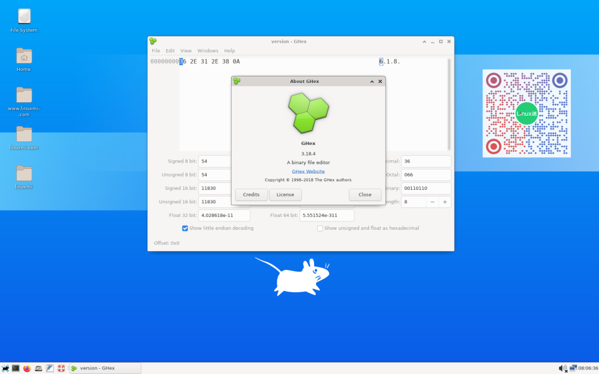Click the Float 32 bit value field
The image size is (599, 374).
pyautogui.click(x=224, y=215)
